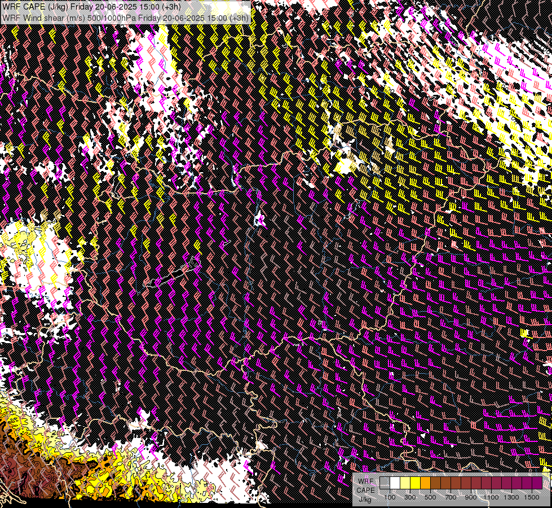Click the 1300 value on legend
The height and width of the screenshot is (508, 552).
point(511,497)
